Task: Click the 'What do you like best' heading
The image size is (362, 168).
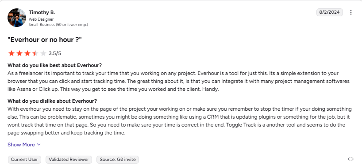Action: 55,65
